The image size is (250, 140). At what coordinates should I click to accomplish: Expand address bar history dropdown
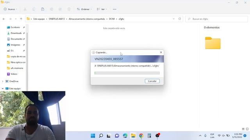173,19
